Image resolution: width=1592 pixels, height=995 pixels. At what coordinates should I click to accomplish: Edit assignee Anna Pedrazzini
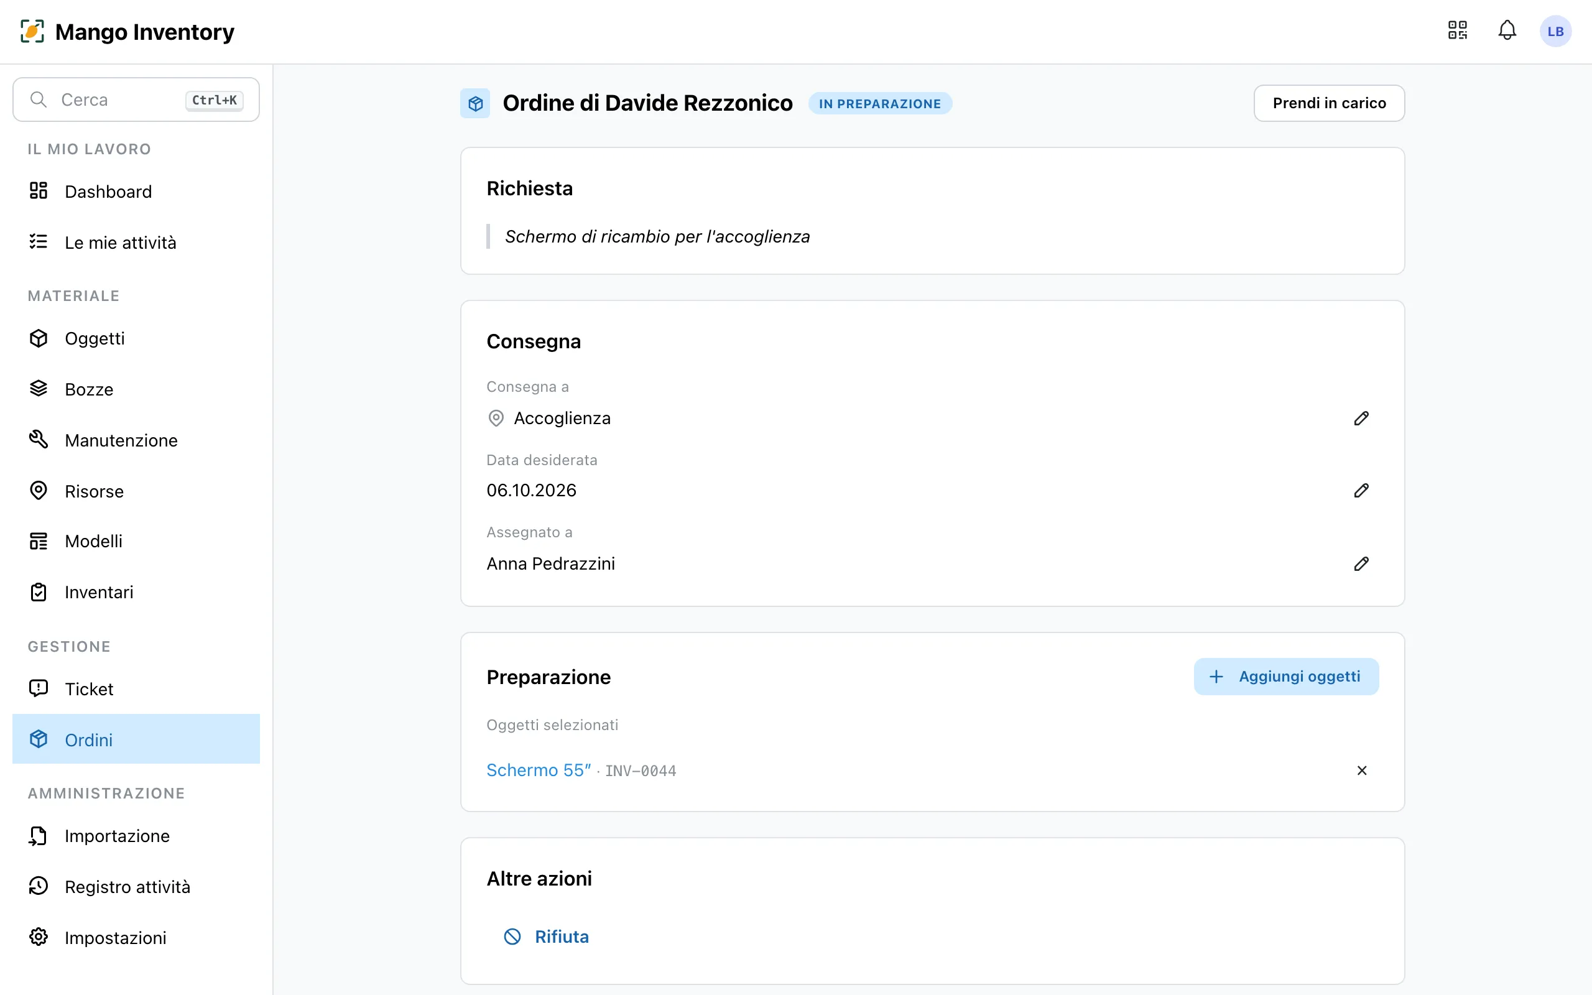1361,564
